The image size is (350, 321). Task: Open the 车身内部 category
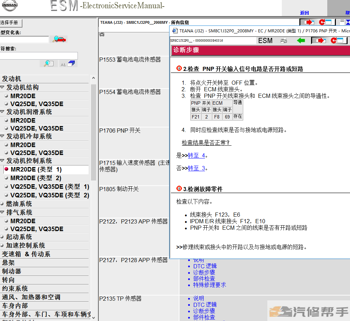(x=15, y=306)
